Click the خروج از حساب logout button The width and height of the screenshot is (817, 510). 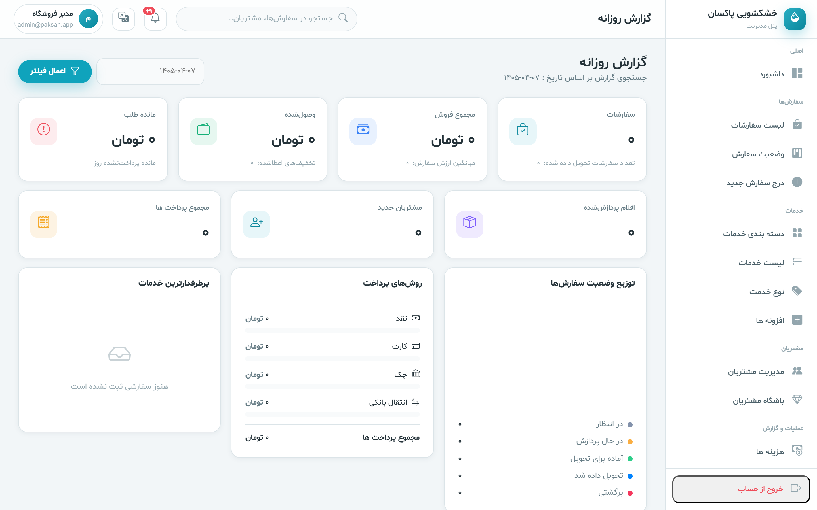741,489
